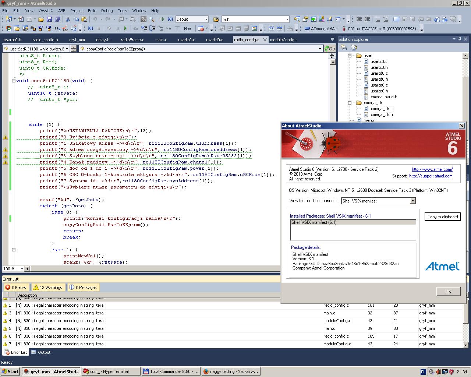Select xmega_baud.h in Solution Explorer
471x377 pixels.
click(384, 97)
